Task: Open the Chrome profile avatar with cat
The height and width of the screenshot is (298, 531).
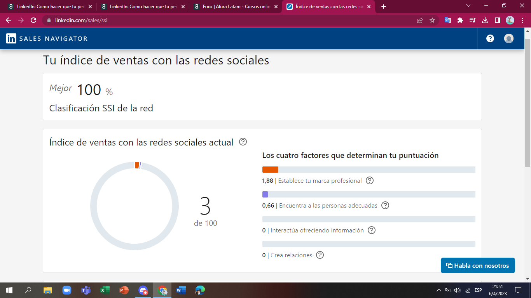Action: [510, 20]
